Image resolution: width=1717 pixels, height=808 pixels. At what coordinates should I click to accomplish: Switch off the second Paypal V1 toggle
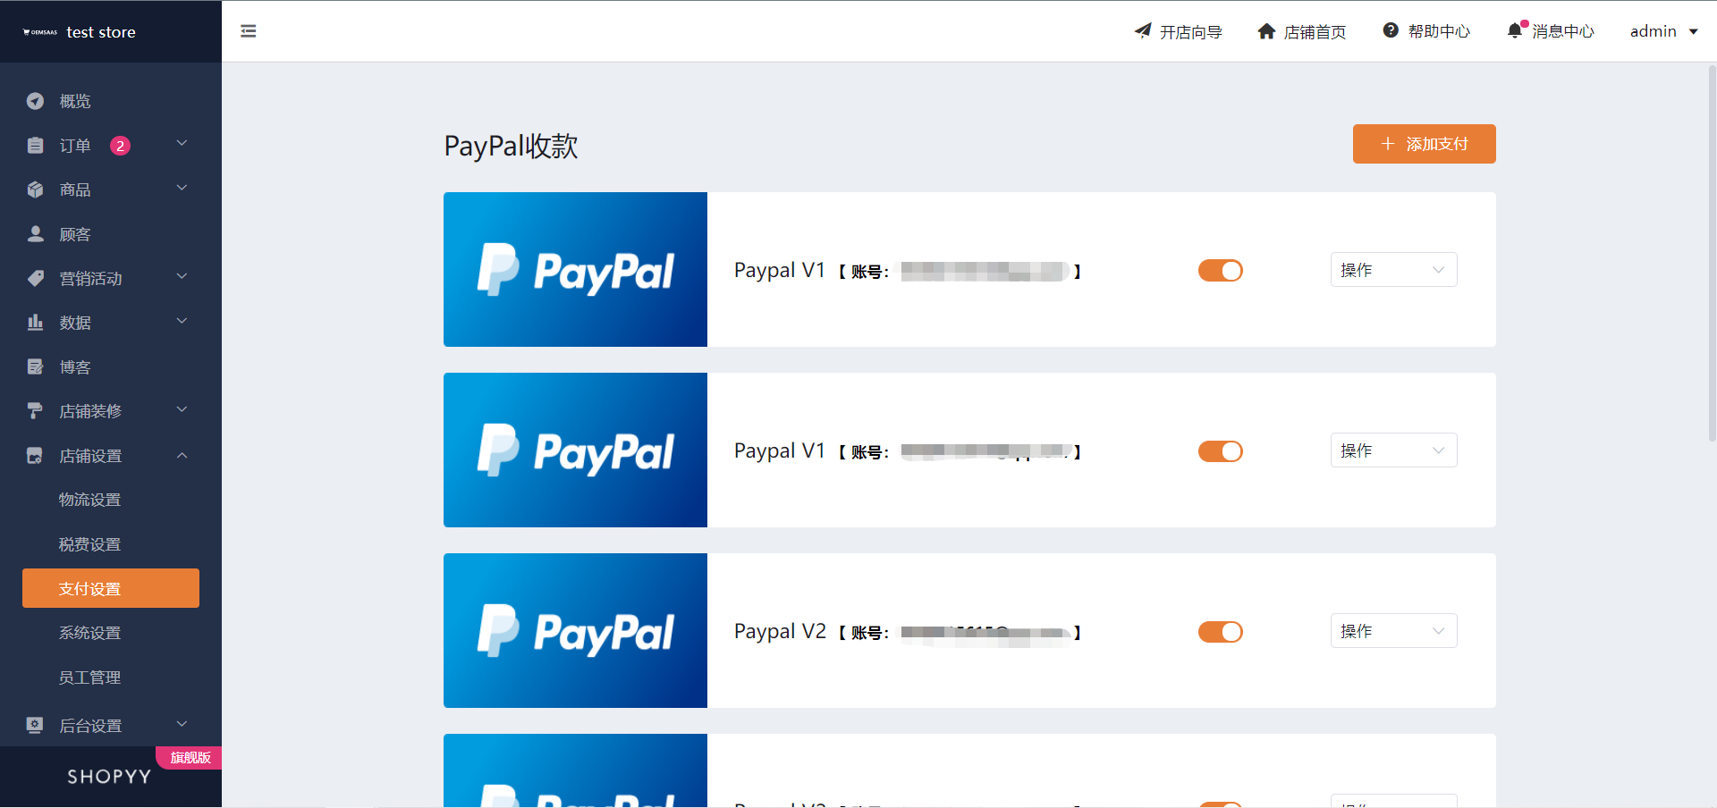pyautogui.click(x=1221, y=450)
